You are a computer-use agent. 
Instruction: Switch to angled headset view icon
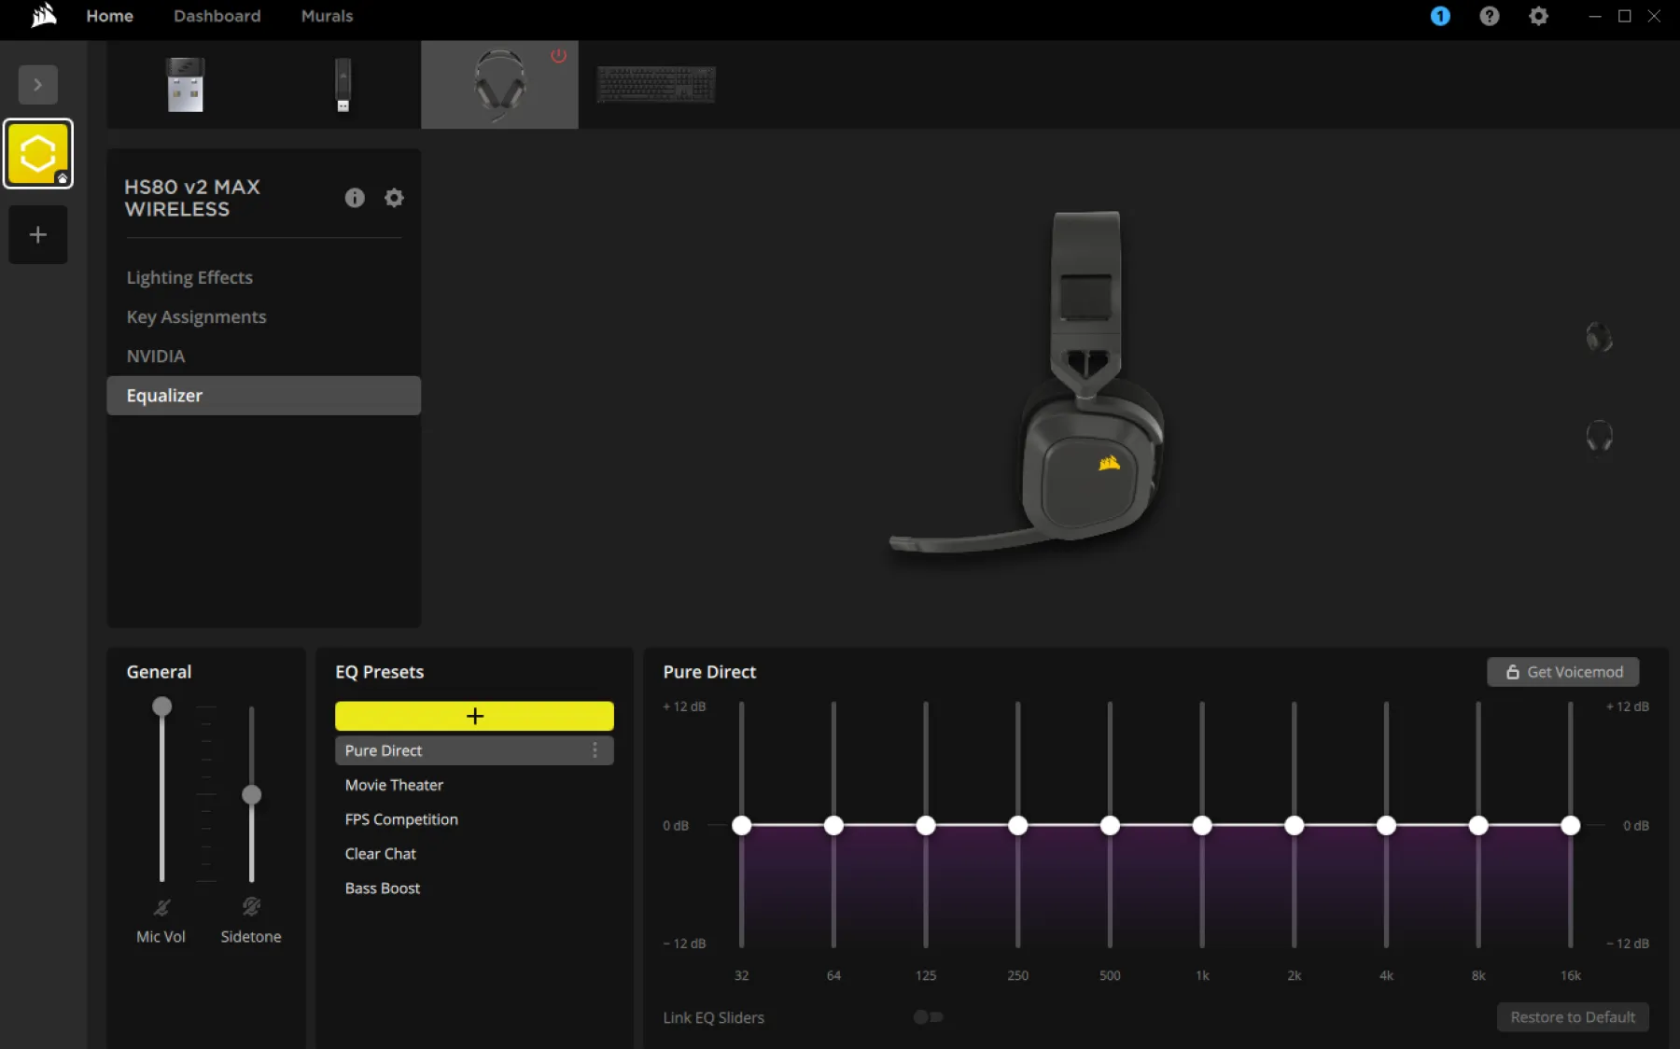click(1599, 337)
